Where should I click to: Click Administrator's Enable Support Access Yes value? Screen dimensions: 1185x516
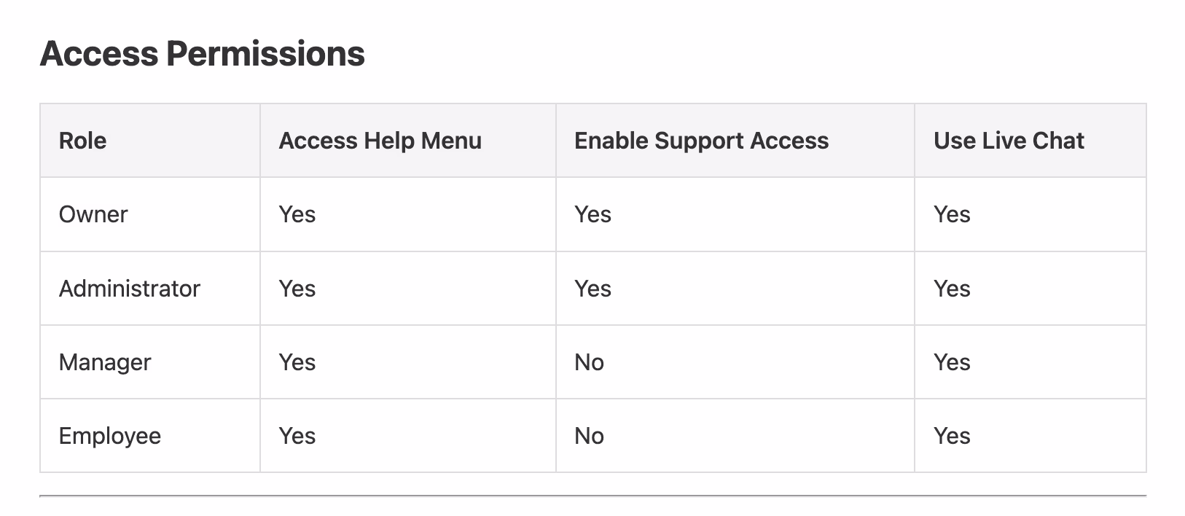(x=592, y=289)
